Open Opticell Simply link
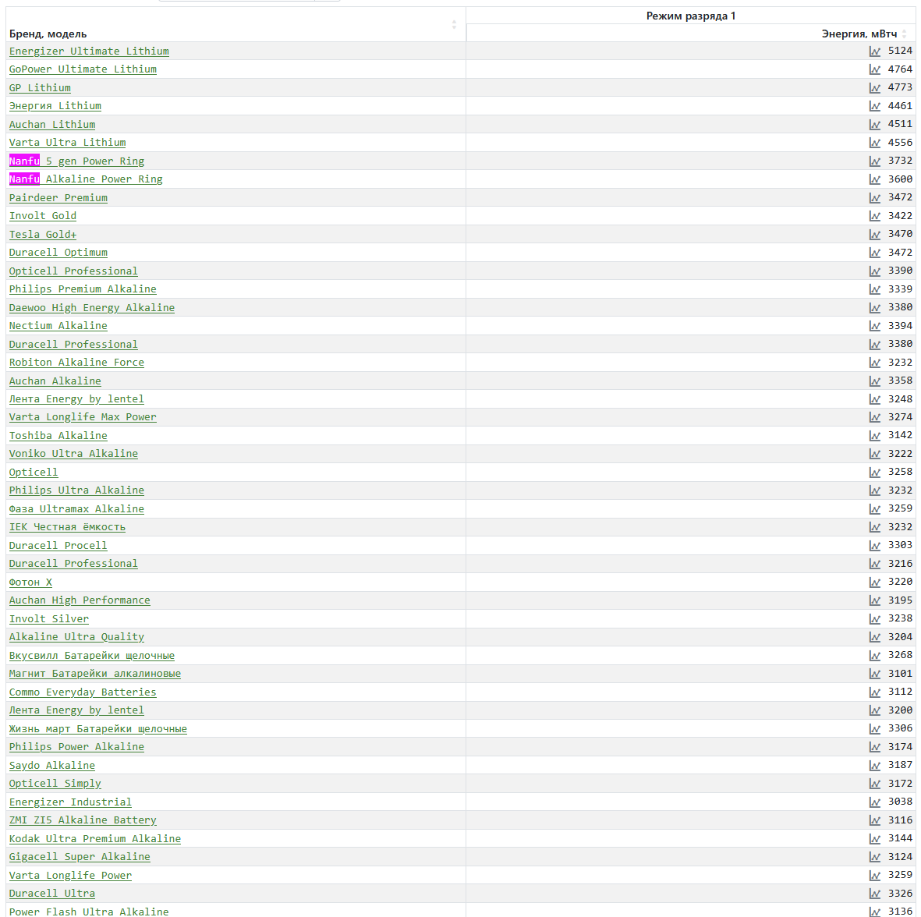The width and height of the screenshot is (921, 917). point(55,784)
